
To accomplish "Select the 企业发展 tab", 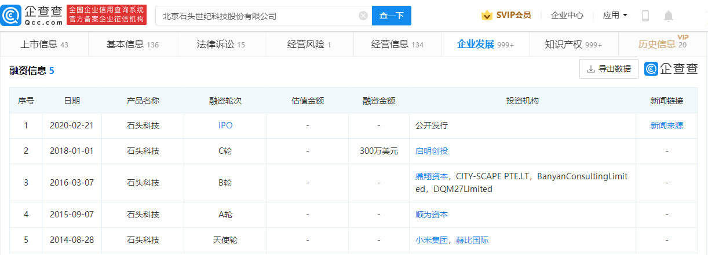I will coord(486,44).
